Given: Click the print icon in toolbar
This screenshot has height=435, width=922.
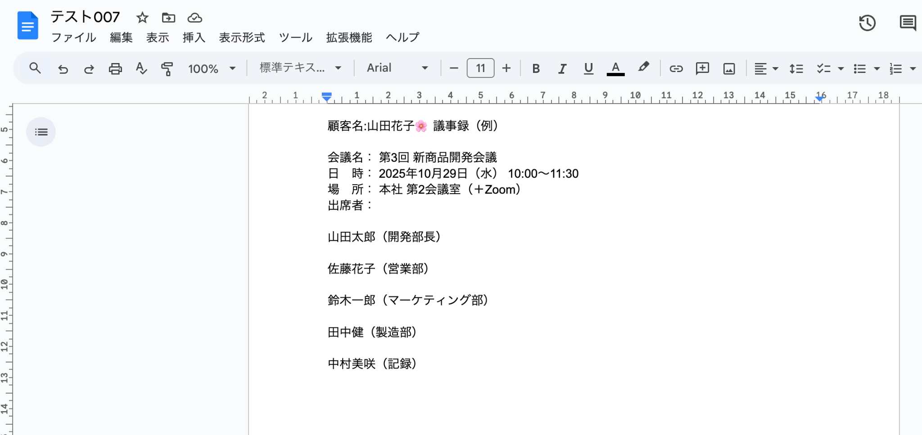Looking at the screenshot, I should [x=115, y=68].
